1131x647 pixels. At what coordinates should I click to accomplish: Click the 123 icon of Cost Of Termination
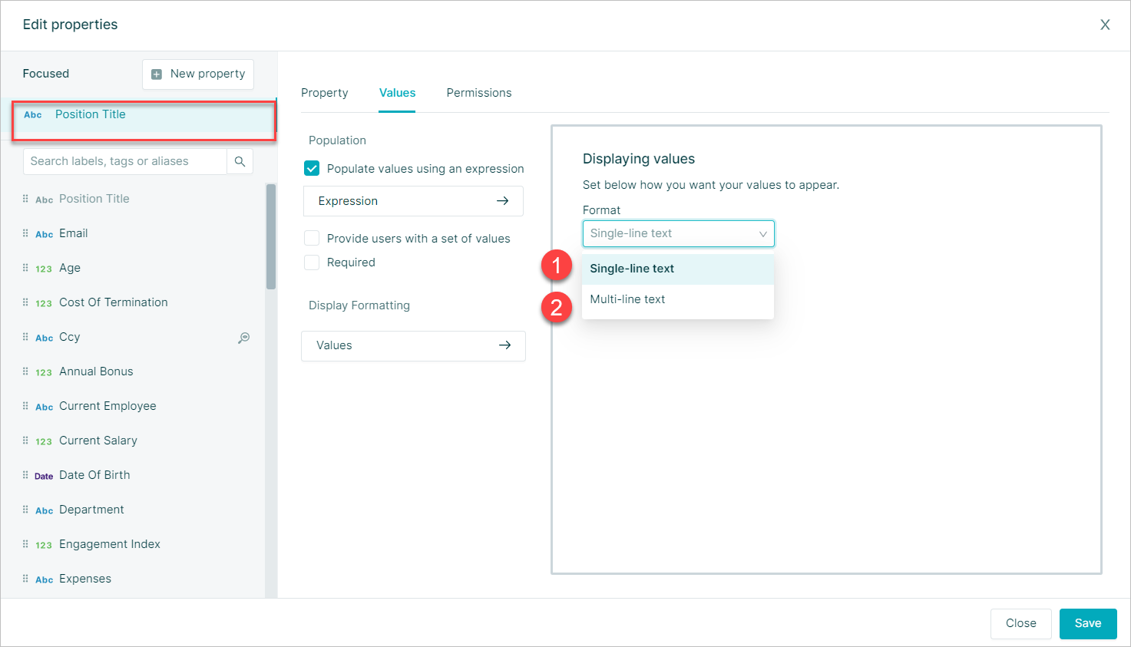[x=44, y=303]
